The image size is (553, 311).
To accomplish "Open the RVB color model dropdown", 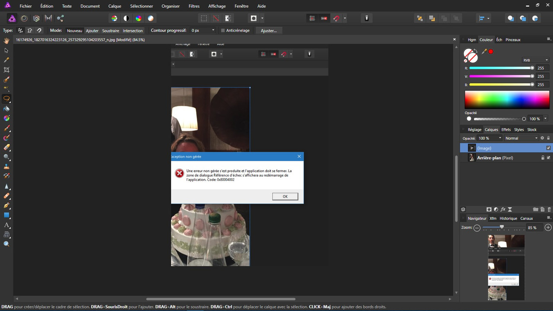I will (x=536, y=60).
